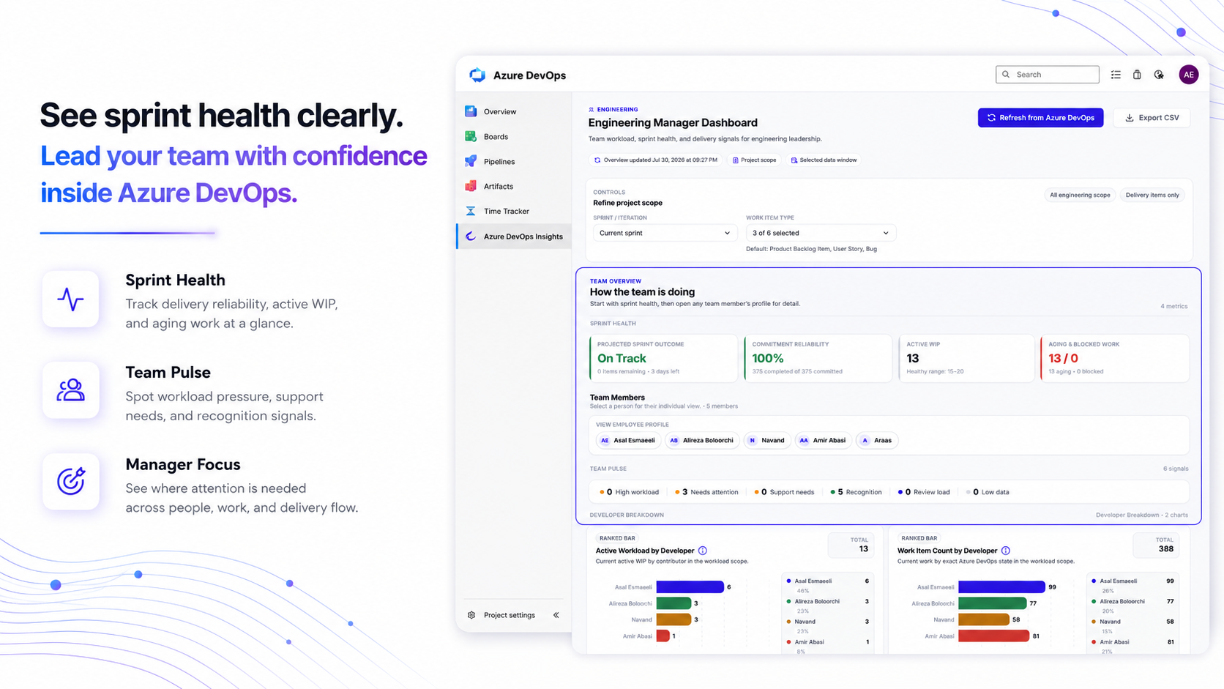Click the Time Tracker hourglass icon
Image resolution: width=1224 pixels, height=689 pixels.
click(471, 211)
